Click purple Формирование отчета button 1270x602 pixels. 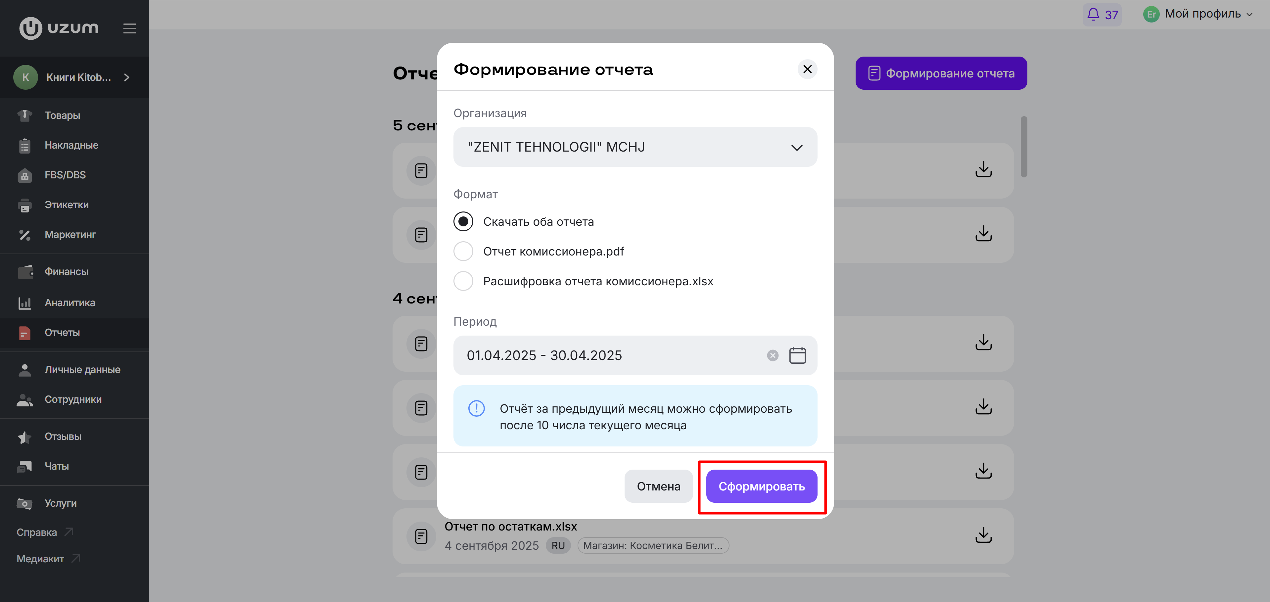pos(941,73)
